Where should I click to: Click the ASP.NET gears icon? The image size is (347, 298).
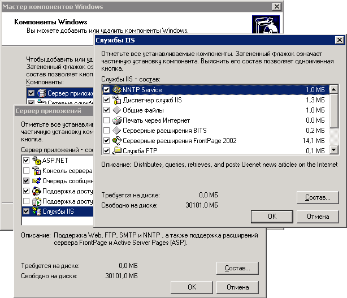click(37, 161)
